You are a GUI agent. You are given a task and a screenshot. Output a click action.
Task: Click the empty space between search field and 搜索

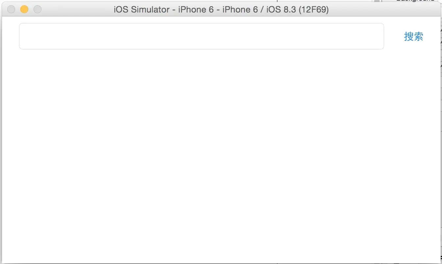(394, 36)
